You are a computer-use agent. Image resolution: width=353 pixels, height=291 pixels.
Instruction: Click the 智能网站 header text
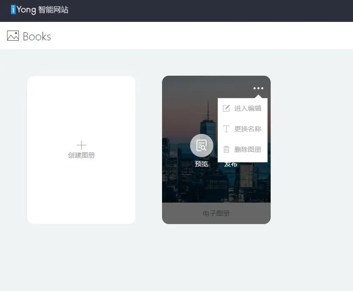click(x=53, y=10)
